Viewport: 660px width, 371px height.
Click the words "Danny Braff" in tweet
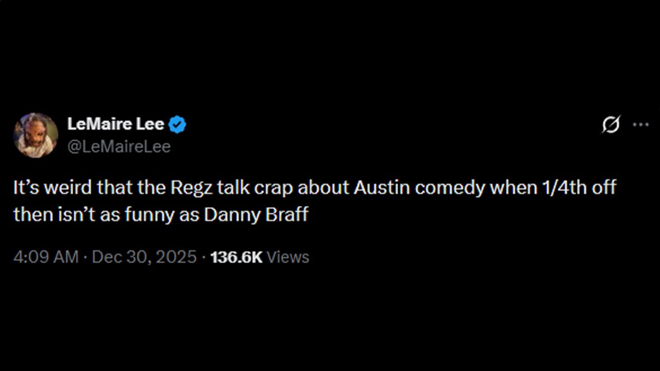pyautogui.click(x=256, y=214)
